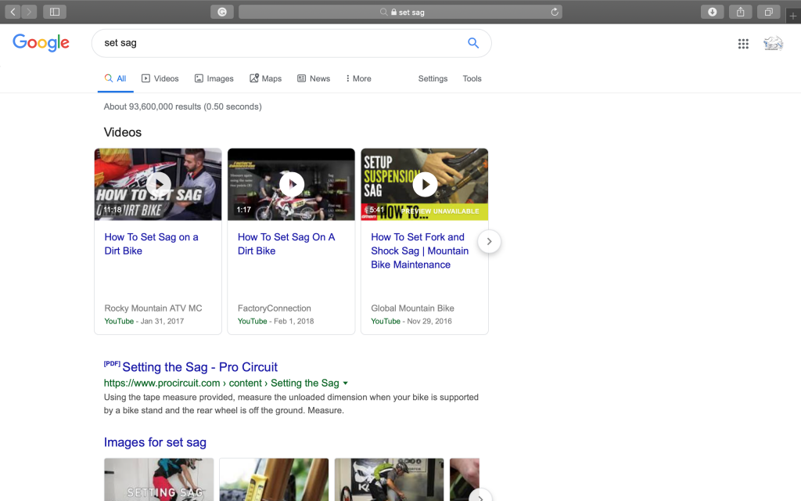Switch to the Images tab
Image resolution: width=801 pixels, height=501 pixels.
pyautogui.click(x=214, y=79)
